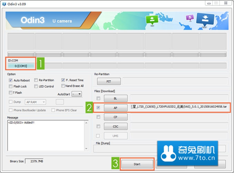Click the CP file button
This screenshot has height=173, width=234.
click(x=116, y=117)
